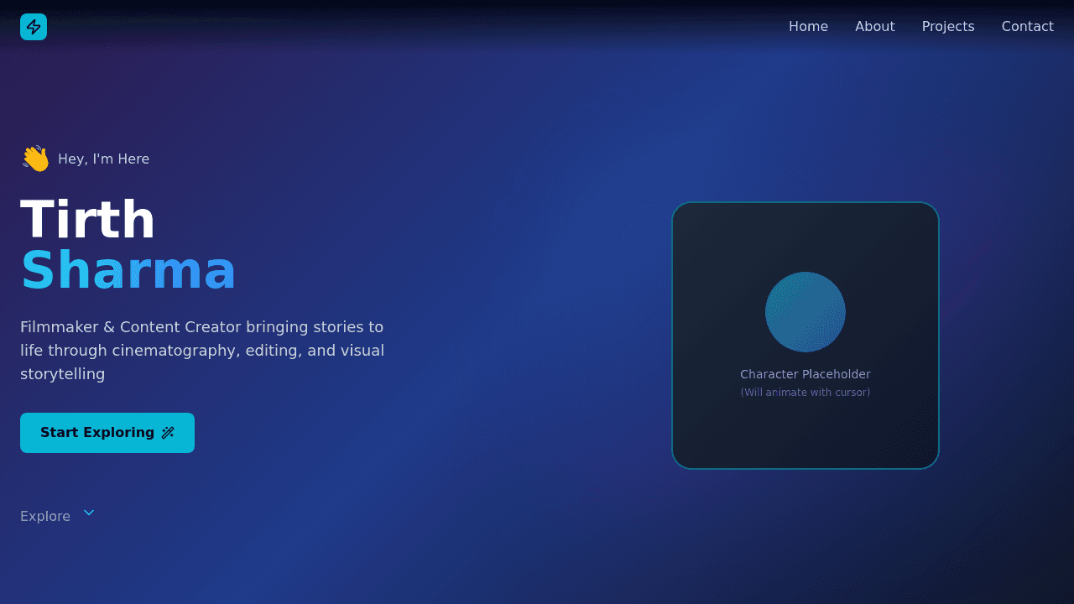
Task: Click the gradient circle inside the placeholder card
Action: [805, 311]
